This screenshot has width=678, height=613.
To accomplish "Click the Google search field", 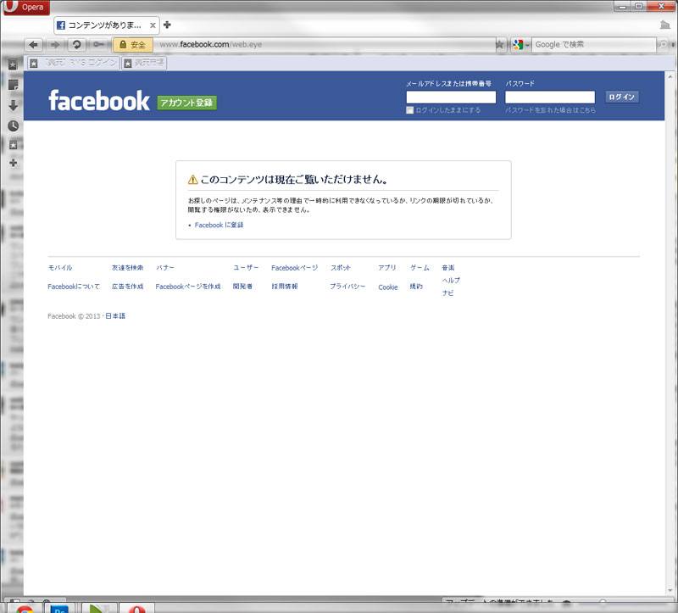I will coord(593,45).
